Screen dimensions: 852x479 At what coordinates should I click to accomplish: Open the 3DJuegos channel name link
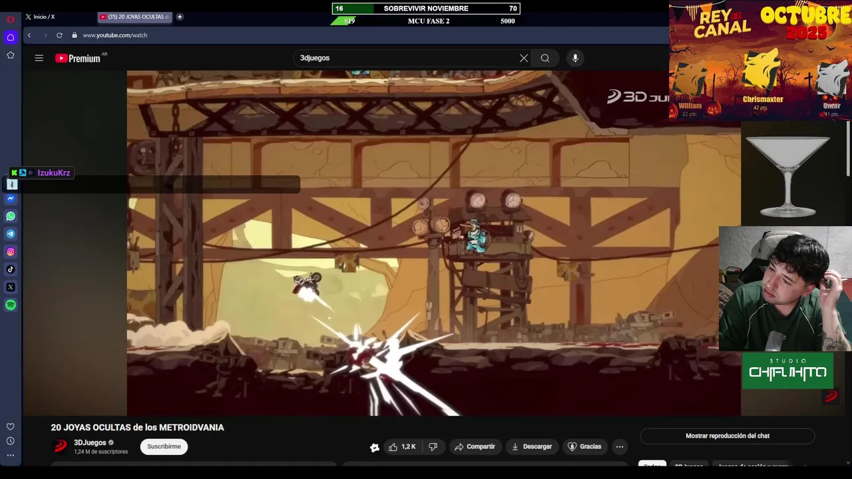[90, 442]
